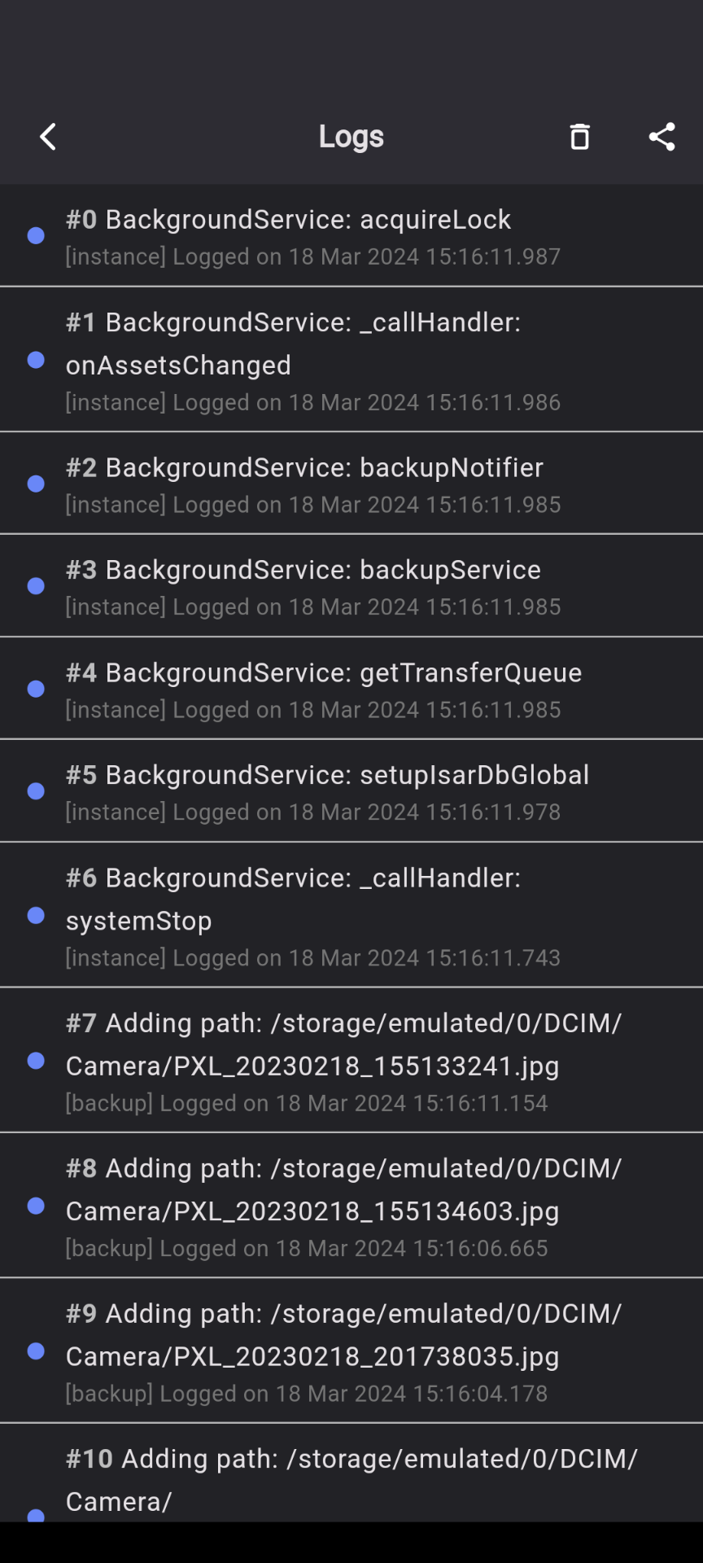Open the backupNotifier log entry
703x1563 pixels.
tap(351, 484)
